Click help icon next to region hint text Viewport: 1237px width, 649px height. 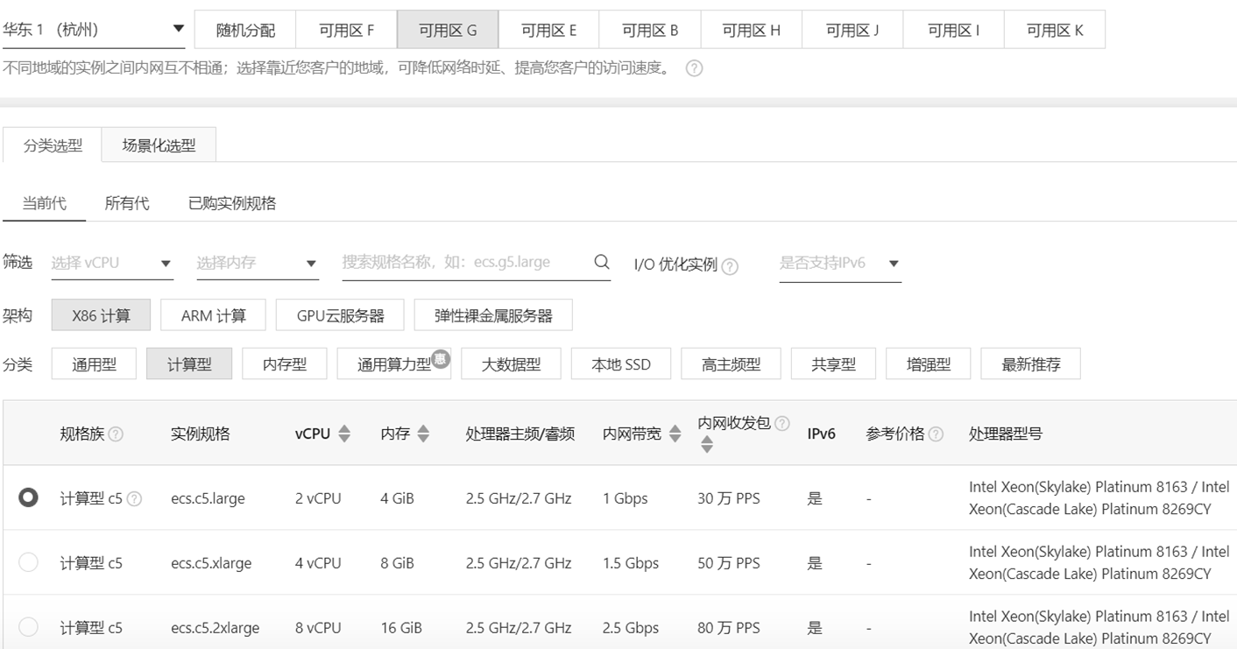click(694, 68)
